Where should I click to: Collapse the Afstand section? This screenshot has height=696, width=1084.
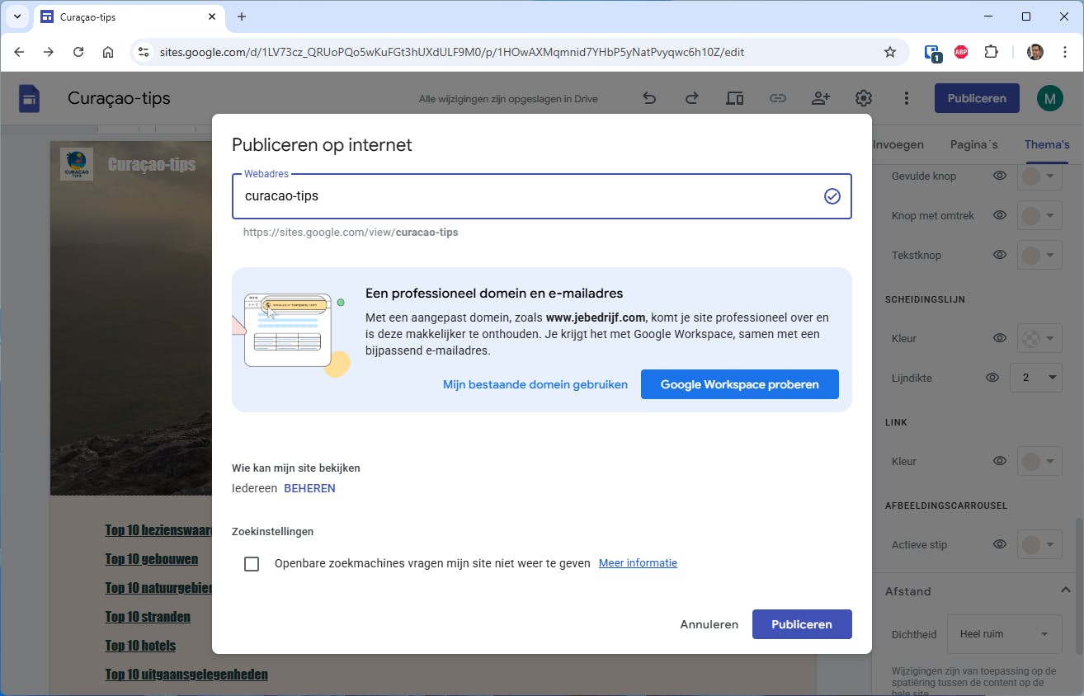click(1065, 590)
